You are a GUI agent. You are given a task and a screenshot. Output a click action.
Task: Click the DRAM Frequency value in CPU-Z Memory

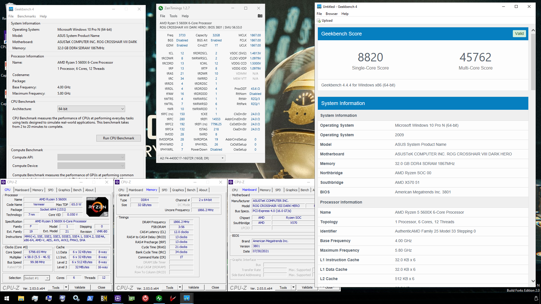coord(181,222)
